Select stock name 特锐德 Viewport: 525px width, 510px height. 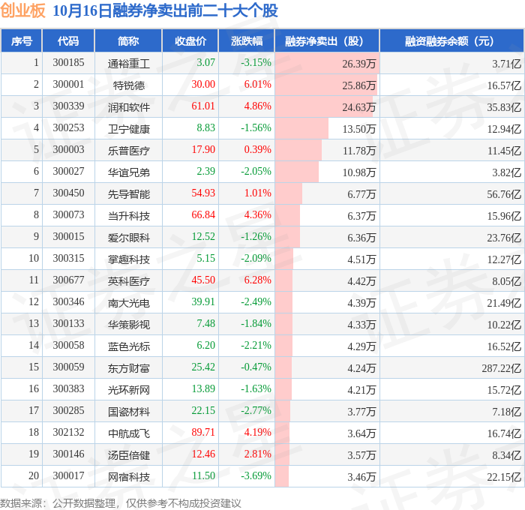(128, 85)
